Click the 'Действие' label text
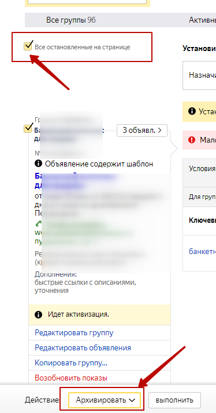The height and width of the screenshot is (413, 216). coord(43,400)
